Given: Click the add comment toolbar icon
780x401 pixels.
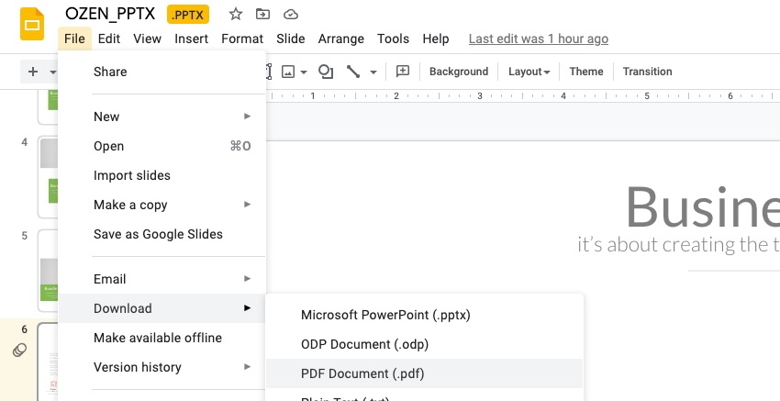Looking at the screenshot, I should click(403, 72).
